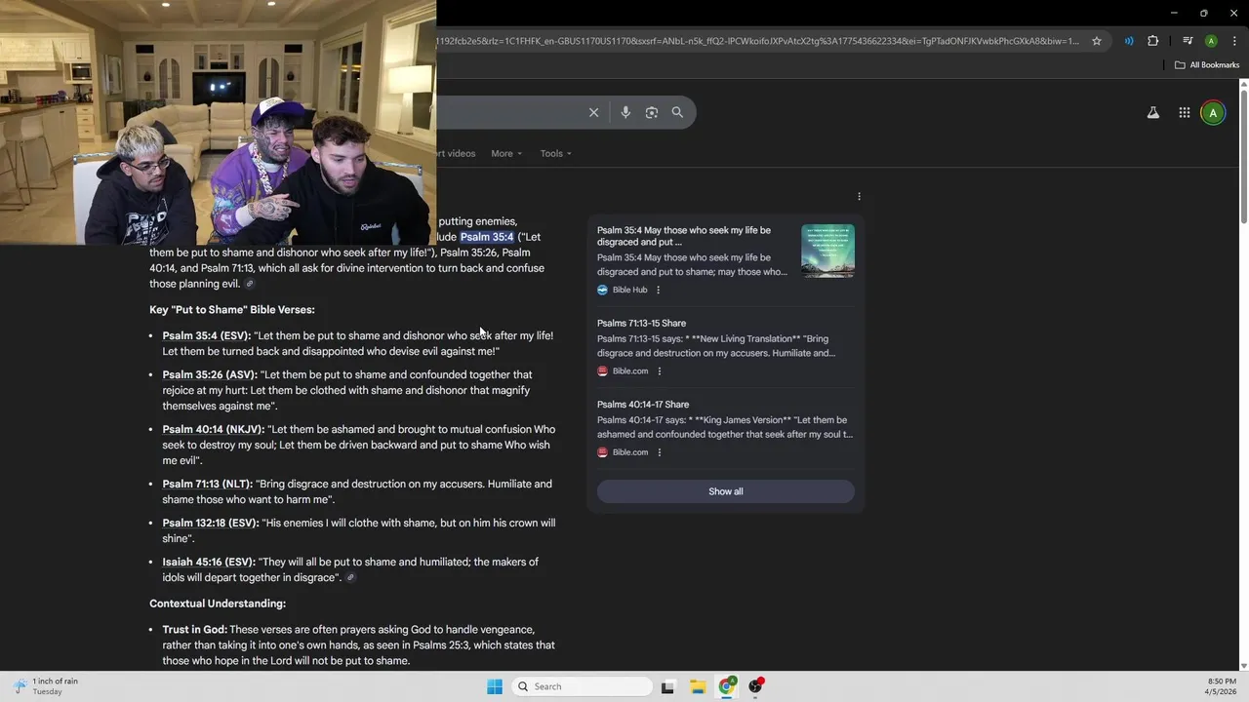
Task: Open the sources panel three-dot options
Action: coord(859,197)
